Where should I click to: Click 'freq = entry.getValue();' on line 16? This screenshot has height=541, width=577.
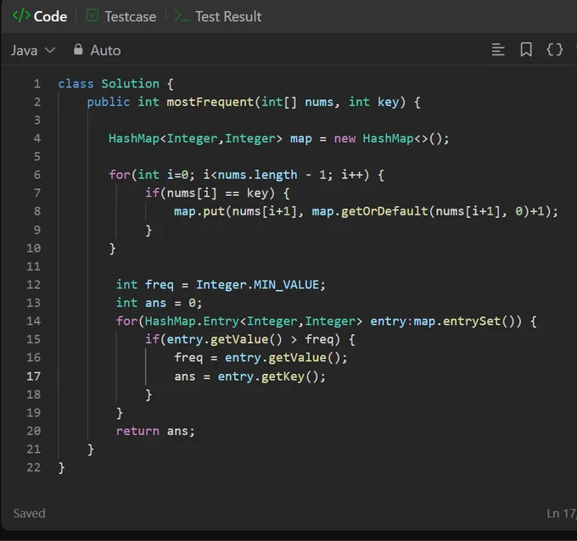tap(260, 358)
